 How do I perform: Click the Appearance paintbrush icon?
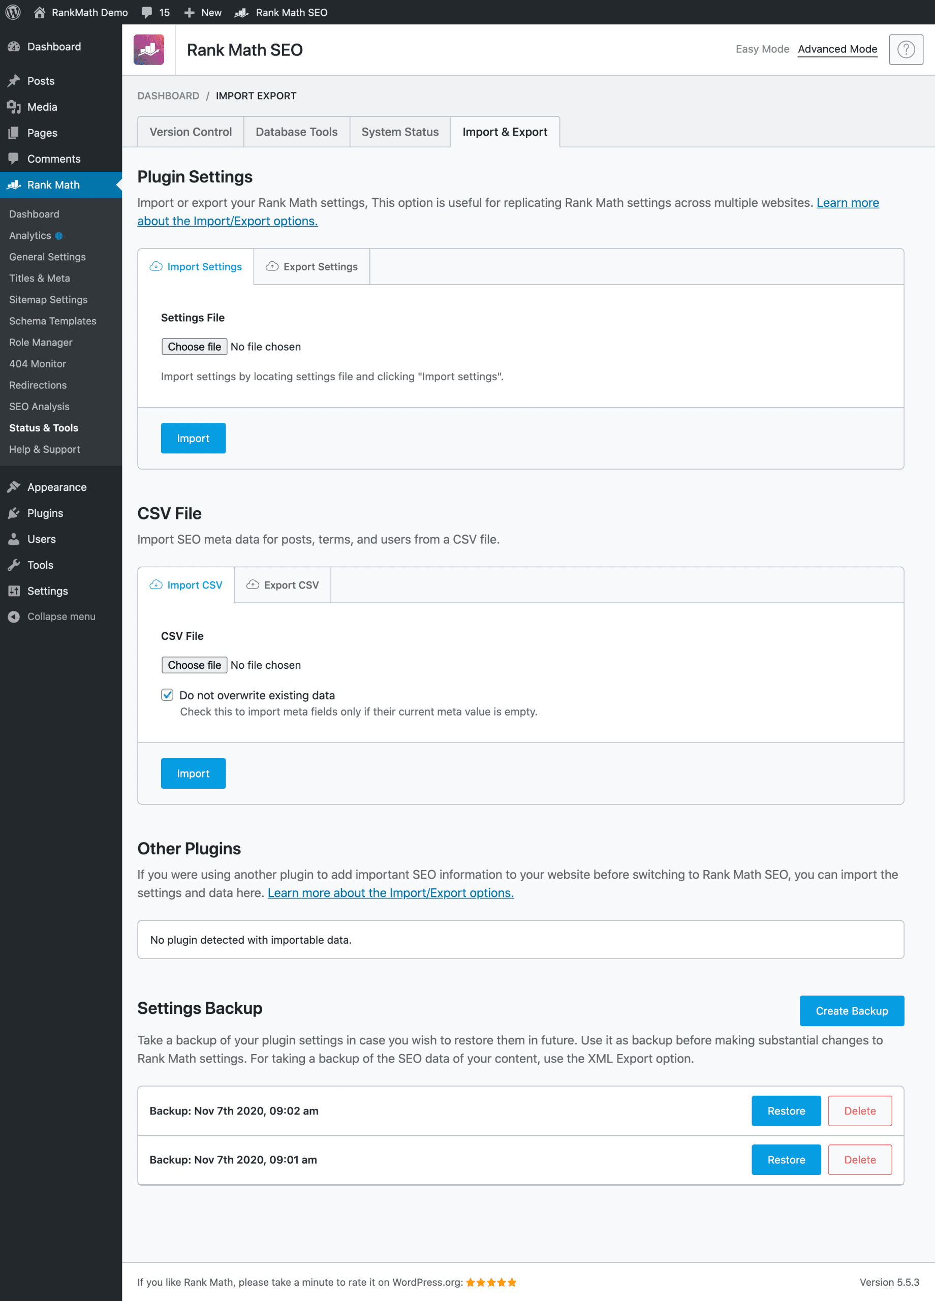[14, 487]
